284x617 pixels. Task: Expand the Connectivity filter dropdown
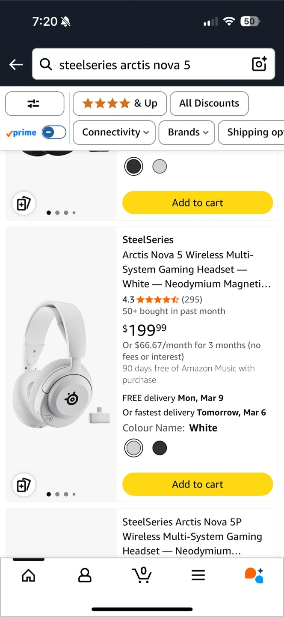point(115,132)
